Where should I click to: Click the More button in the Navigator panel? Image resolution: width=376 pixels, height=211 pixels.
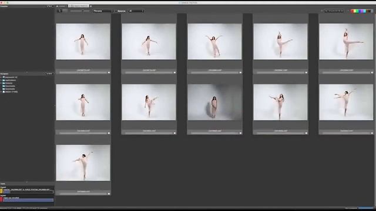click(49, 74)
